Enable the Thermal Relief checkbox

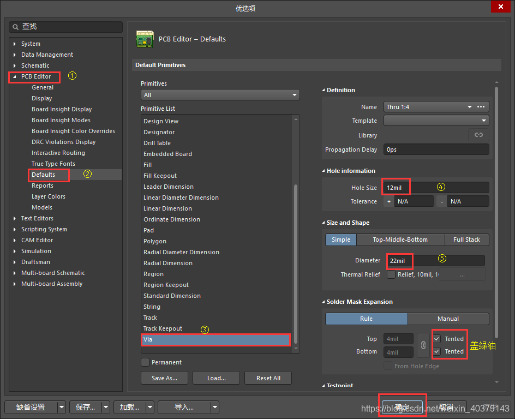click(391, 274)
